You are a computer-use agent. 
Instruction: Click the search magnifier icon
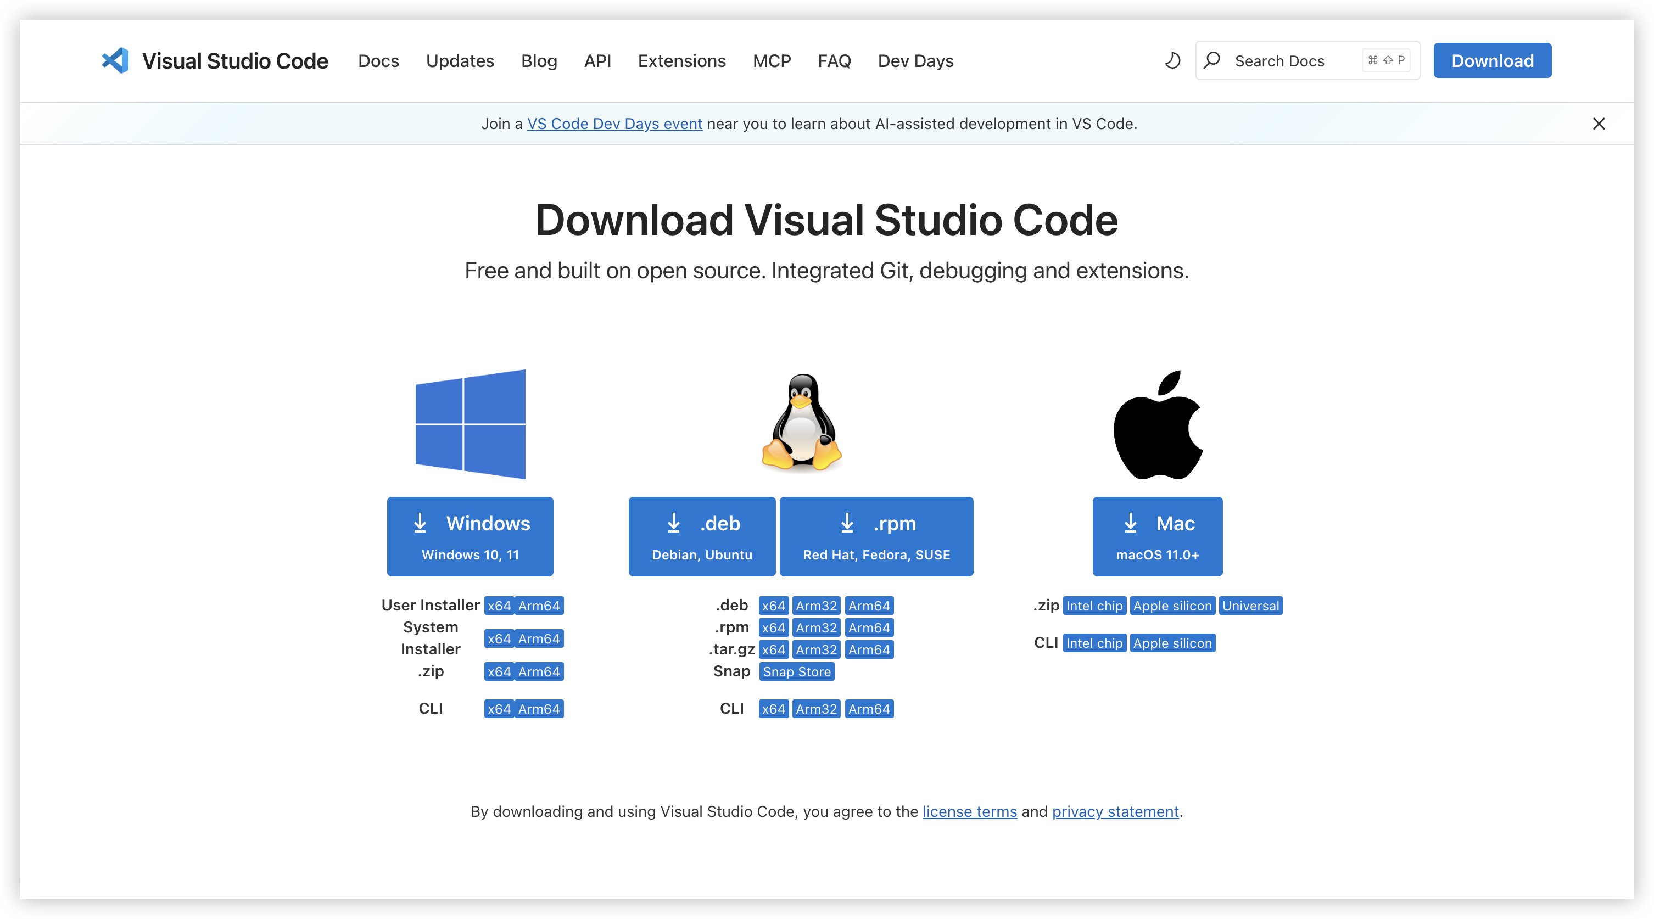pyautogui.click(x=1211, y=61)
